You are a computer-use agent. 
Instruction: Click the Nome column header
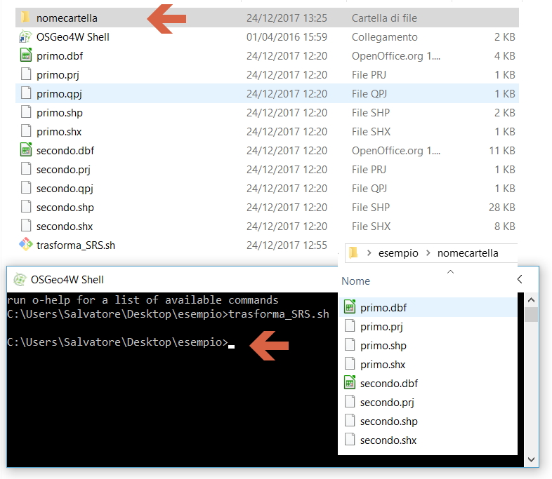click(x=356, y=281)
